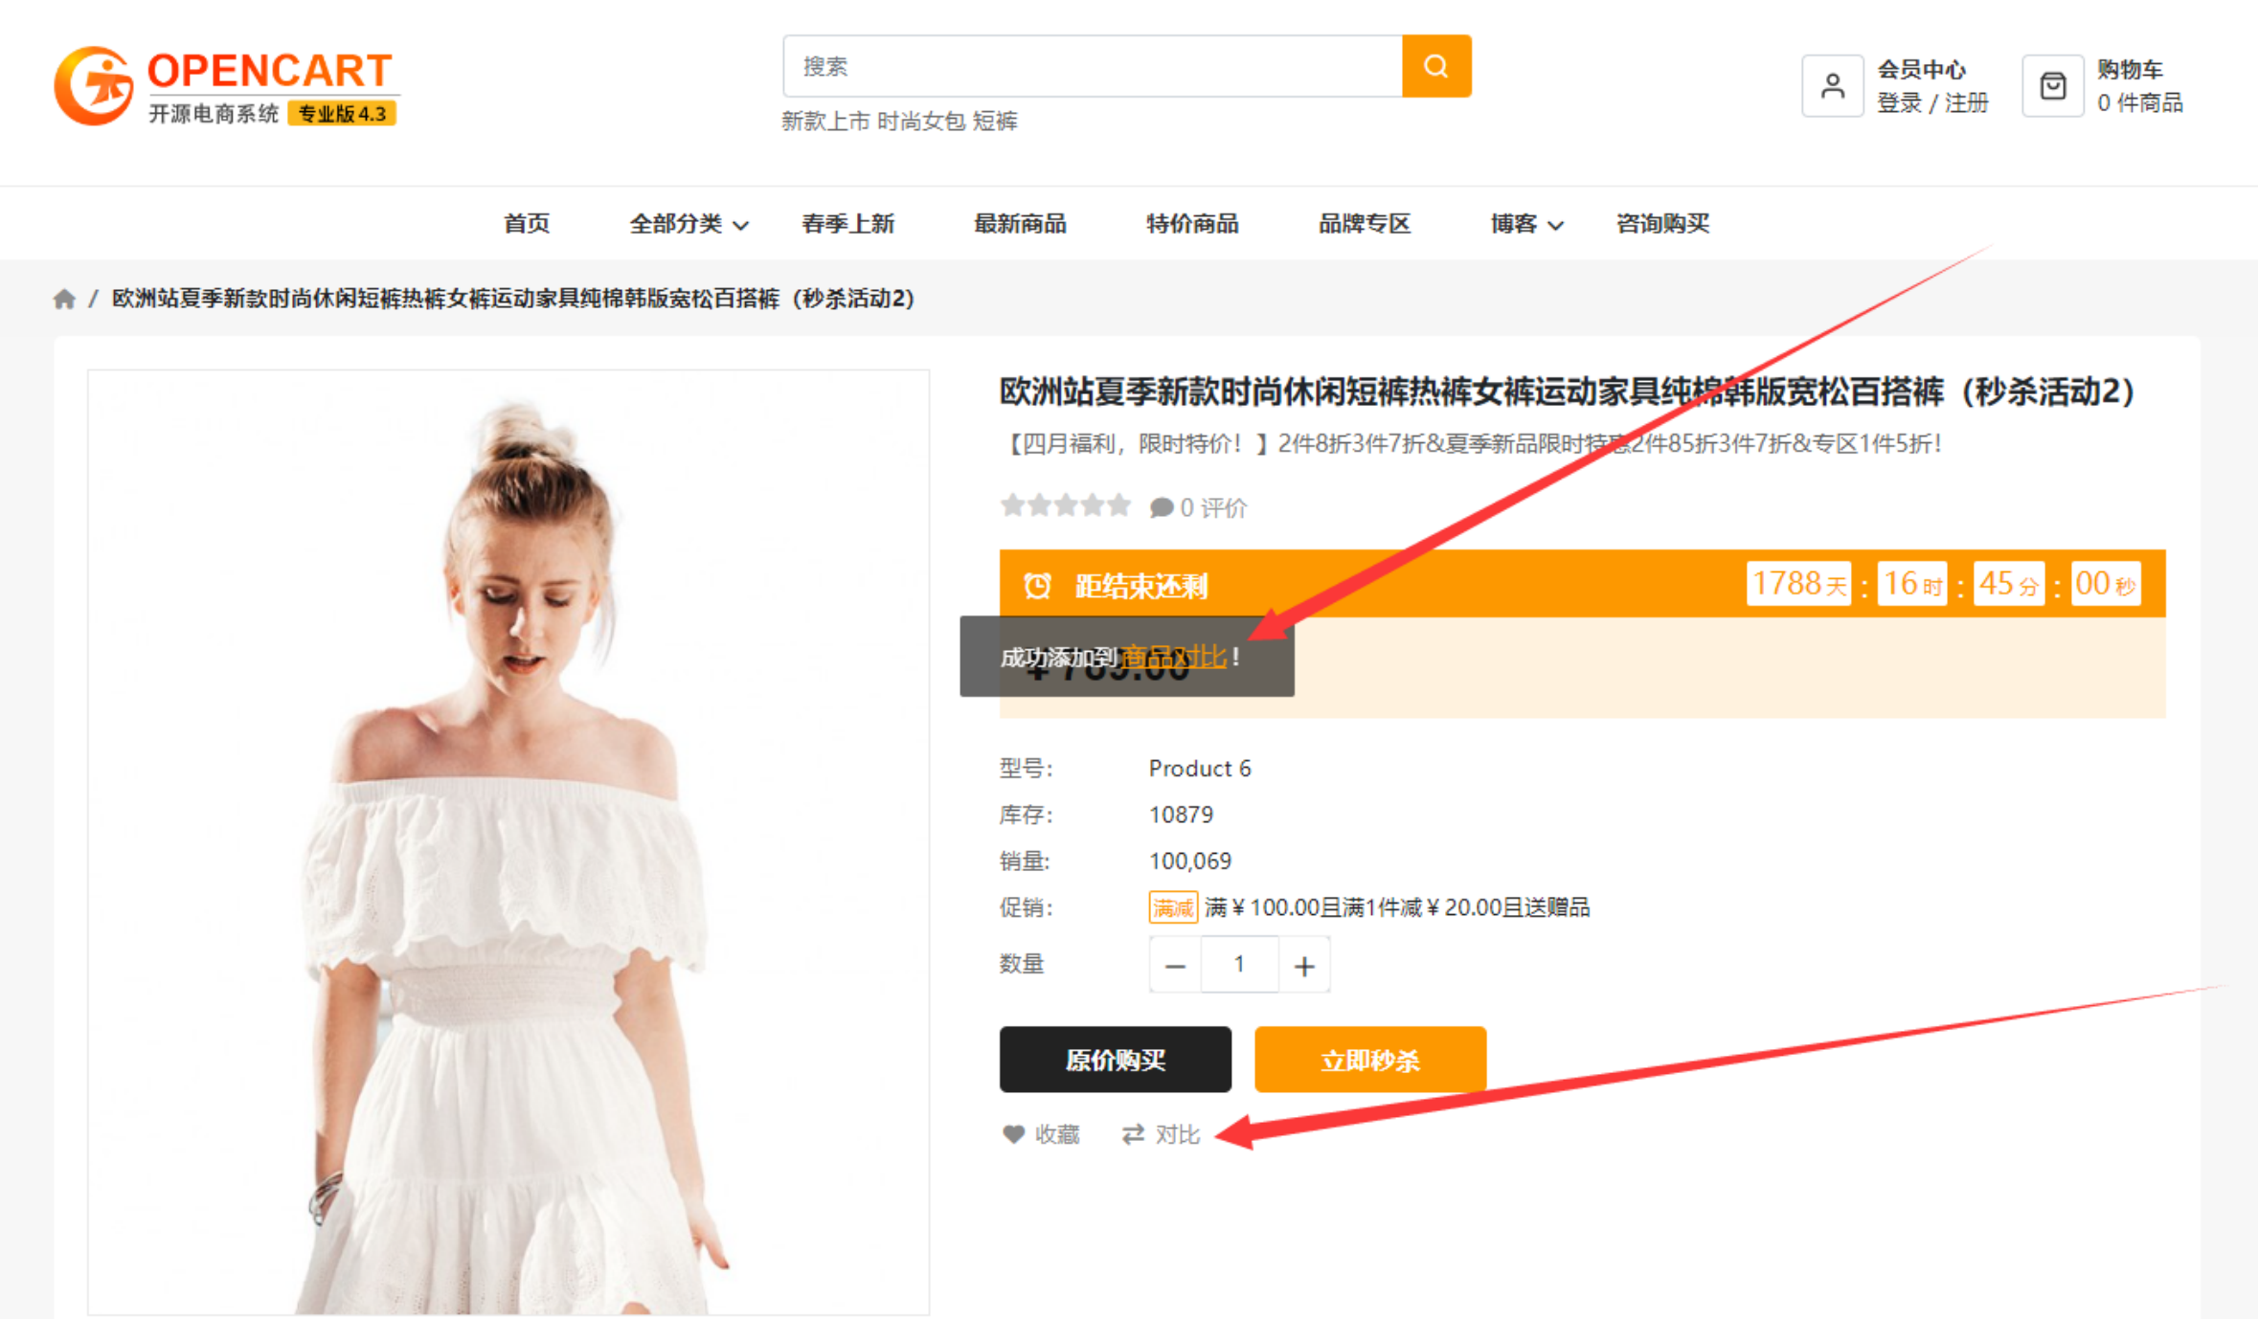Click the heart favorite icon

pos(1013,1134)
